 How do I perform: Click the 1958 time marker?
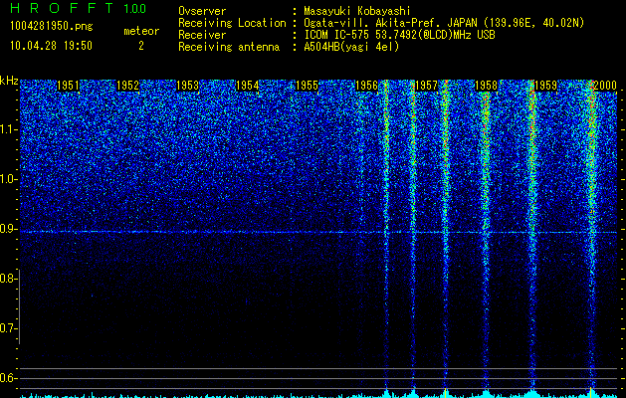coord(487,85)
